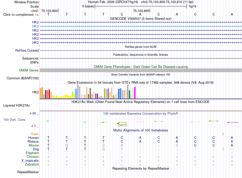Click the large C conservation logo glyph
242x178 pixels.
(122, 124)
